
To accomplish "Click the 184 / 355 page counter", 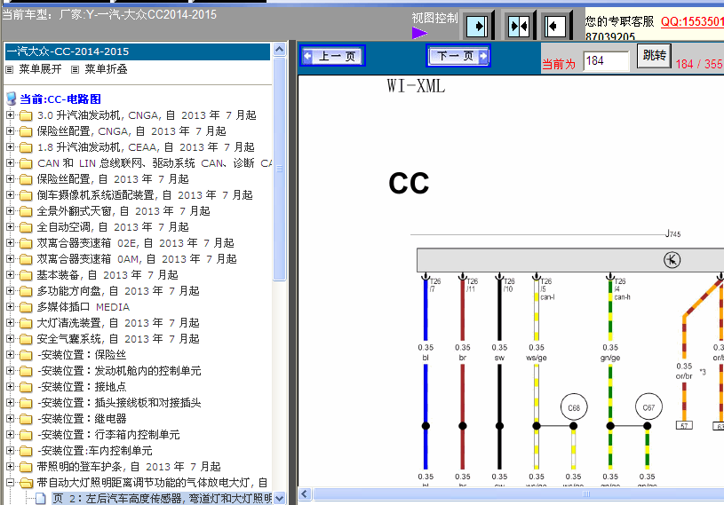I will (699, 64).
